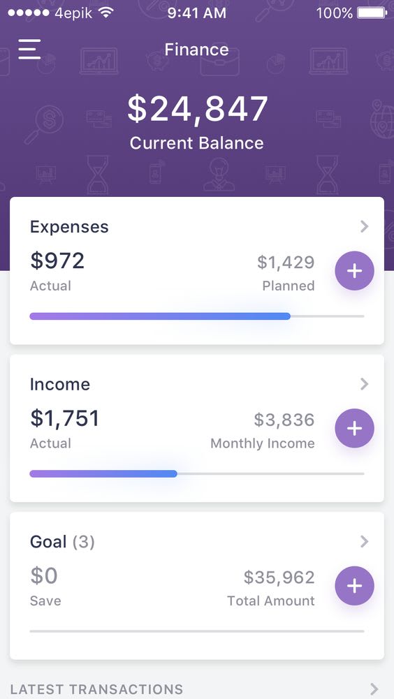The width and height of the screenshot is (394, 699).
Task: Tap the plus button in Expenses card
Action: [x=354, y=271]
